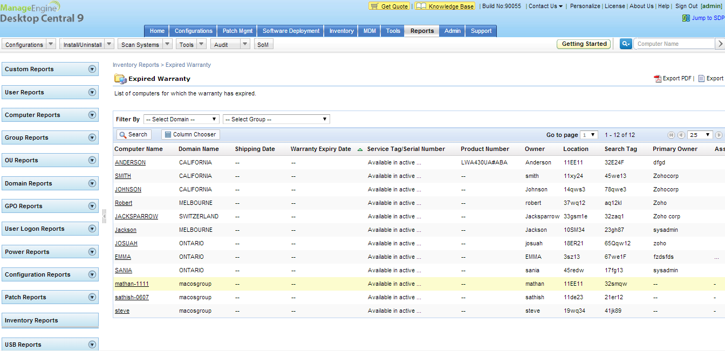This screenshot has width=725, height=351.
Task: Click the Getting Started button
Action: 584,44
